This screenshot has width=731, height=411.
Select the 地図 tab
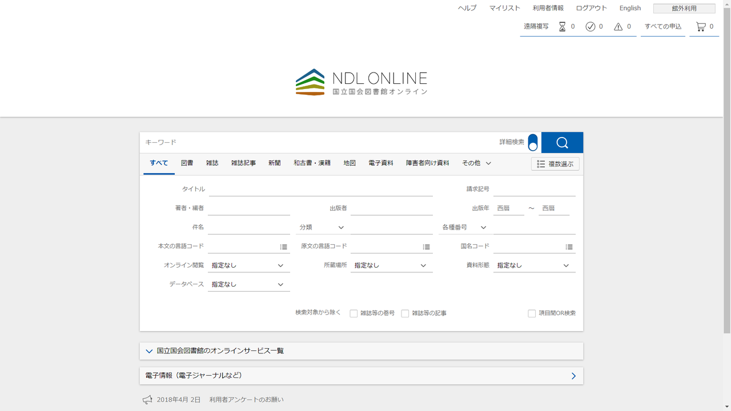[350, 163]
